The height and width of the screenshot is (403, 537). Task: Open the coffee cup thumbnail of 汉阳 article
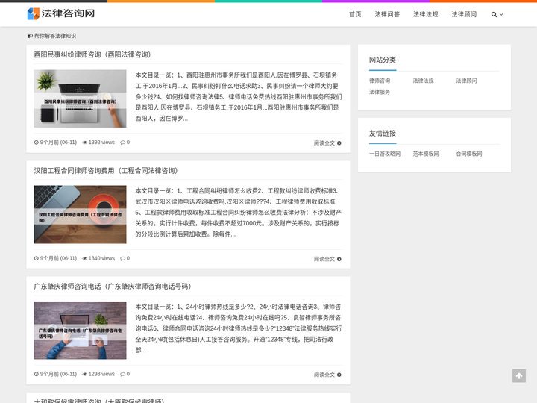pyautogui.click(x=80, y=214)
